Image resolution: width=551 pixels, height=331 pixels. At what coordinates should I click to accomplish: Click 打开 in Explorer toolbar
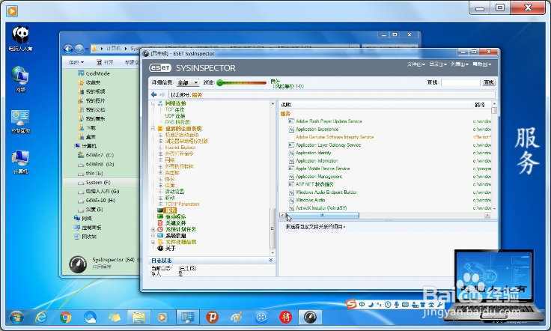point(105,62)
